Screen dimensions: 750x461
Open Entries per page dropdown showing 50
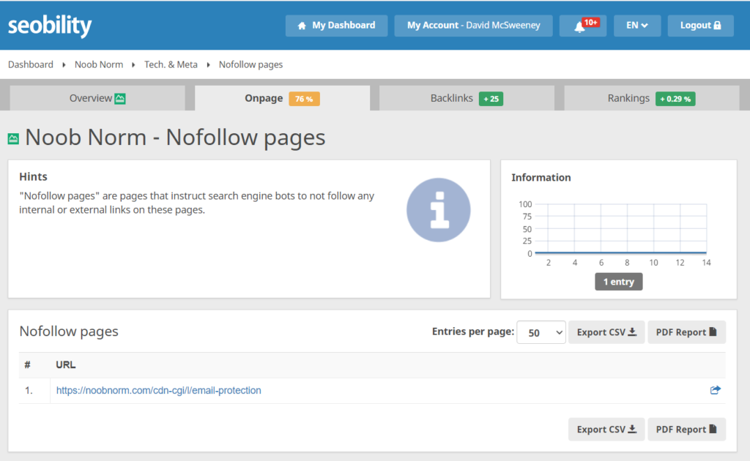tap(541, 332)
